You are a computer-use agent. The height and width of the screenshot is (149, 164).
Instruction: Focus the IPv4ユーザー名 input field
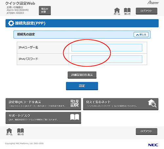pos(107,47)
